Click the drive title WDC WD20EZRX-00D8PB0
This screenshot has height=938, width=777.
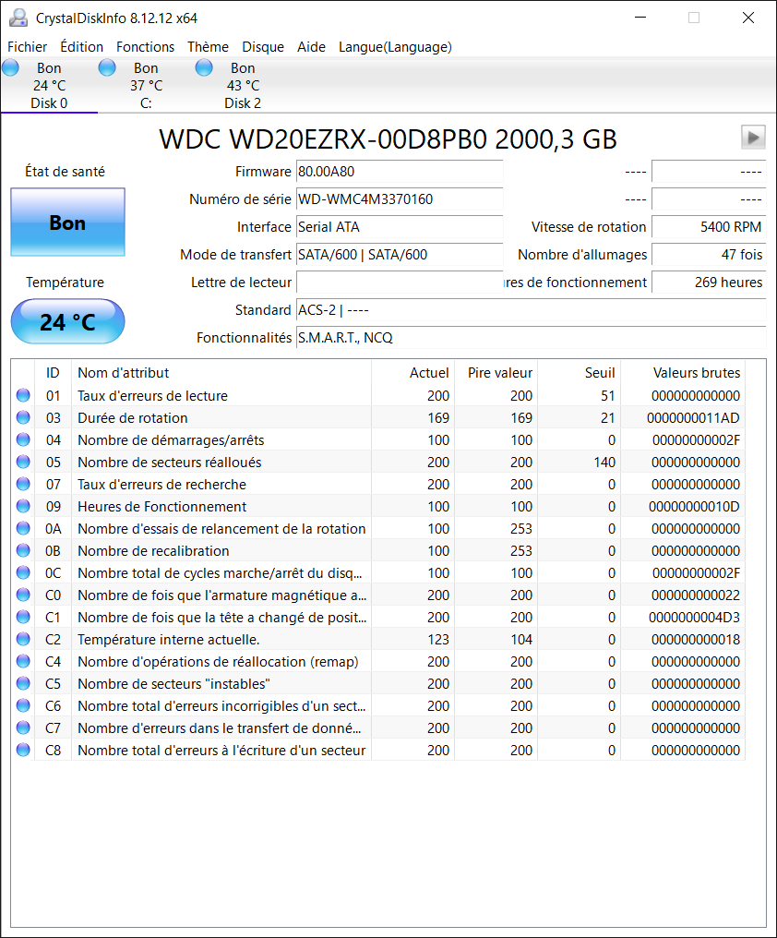click(323, 139)
